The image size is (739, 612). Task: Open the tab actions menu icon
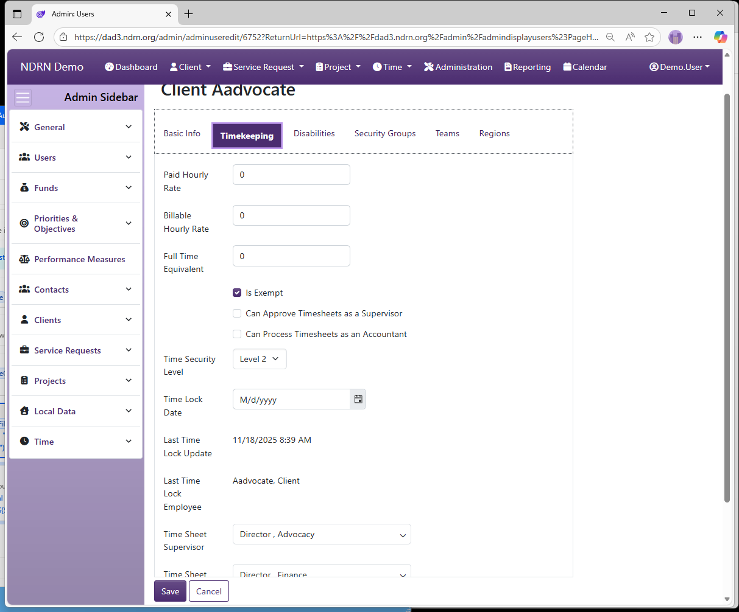17,13
